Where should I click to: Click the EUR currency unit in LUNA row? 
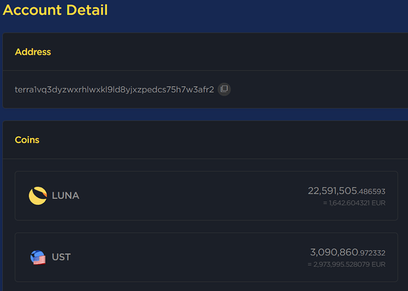378,203
